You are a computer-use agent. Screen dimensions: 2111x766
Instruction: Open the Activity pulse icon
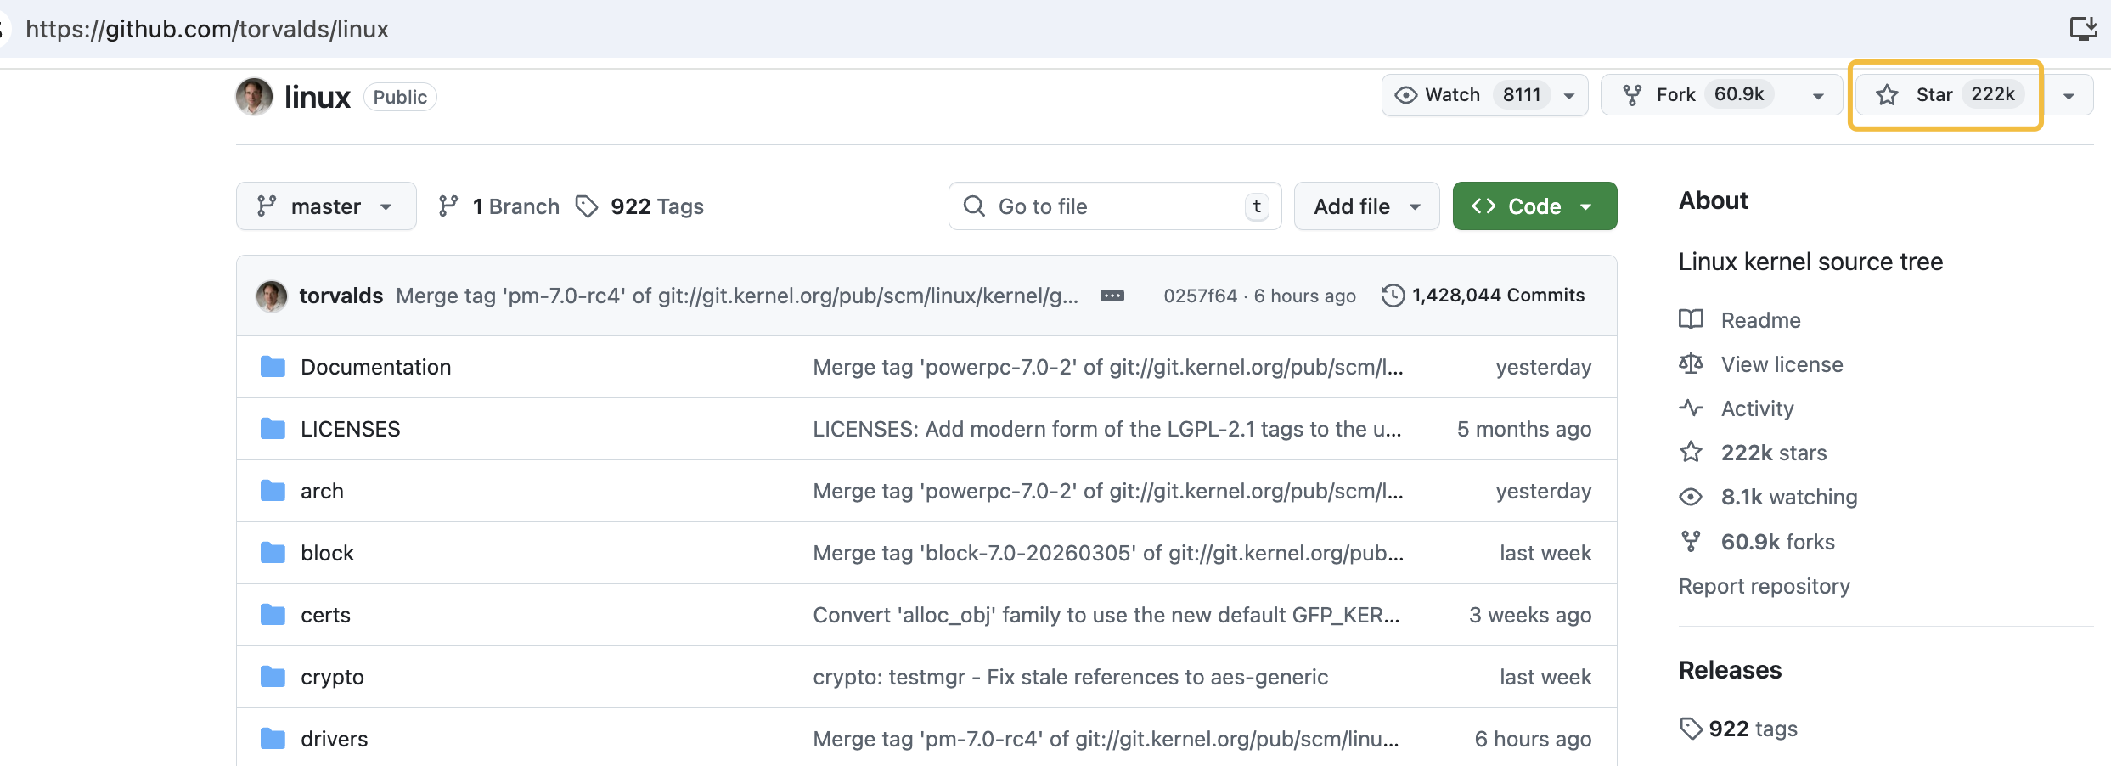(1691, 408)
